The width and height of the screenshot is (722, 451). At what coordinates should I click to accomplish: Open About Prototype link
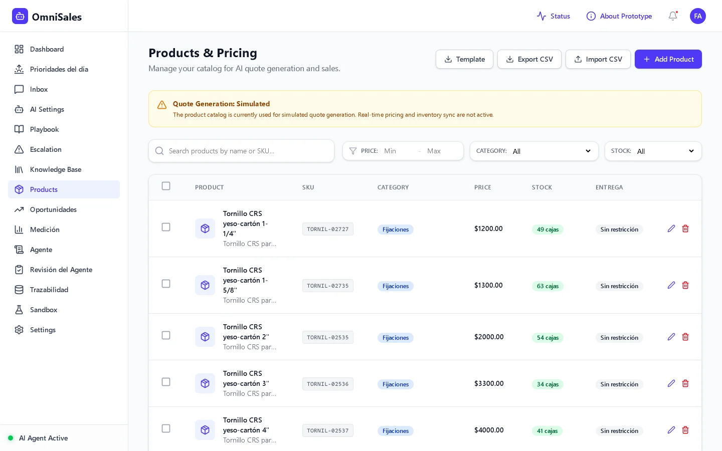619,16
